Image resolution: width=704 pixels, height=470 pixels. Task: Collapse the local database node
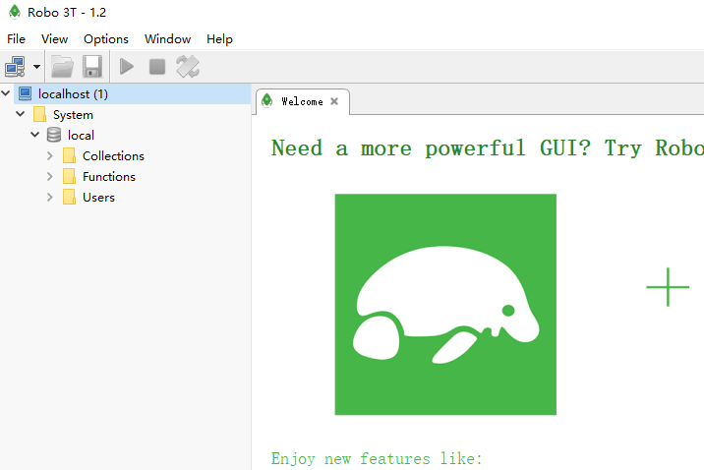(x=35, y=135)
